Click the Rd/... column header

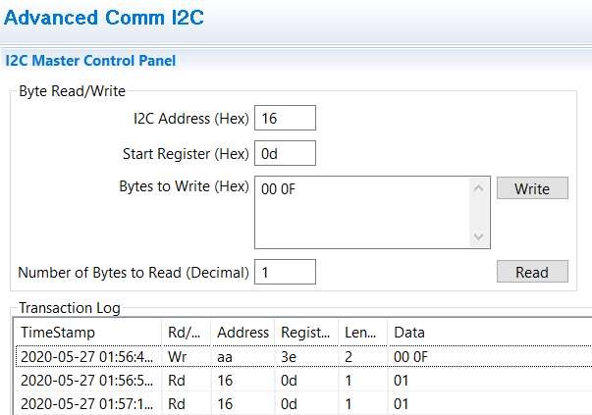point(187,333)
